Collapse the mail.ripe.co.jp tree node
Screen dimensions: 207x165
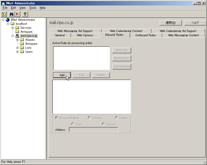[x=13, y=36]
